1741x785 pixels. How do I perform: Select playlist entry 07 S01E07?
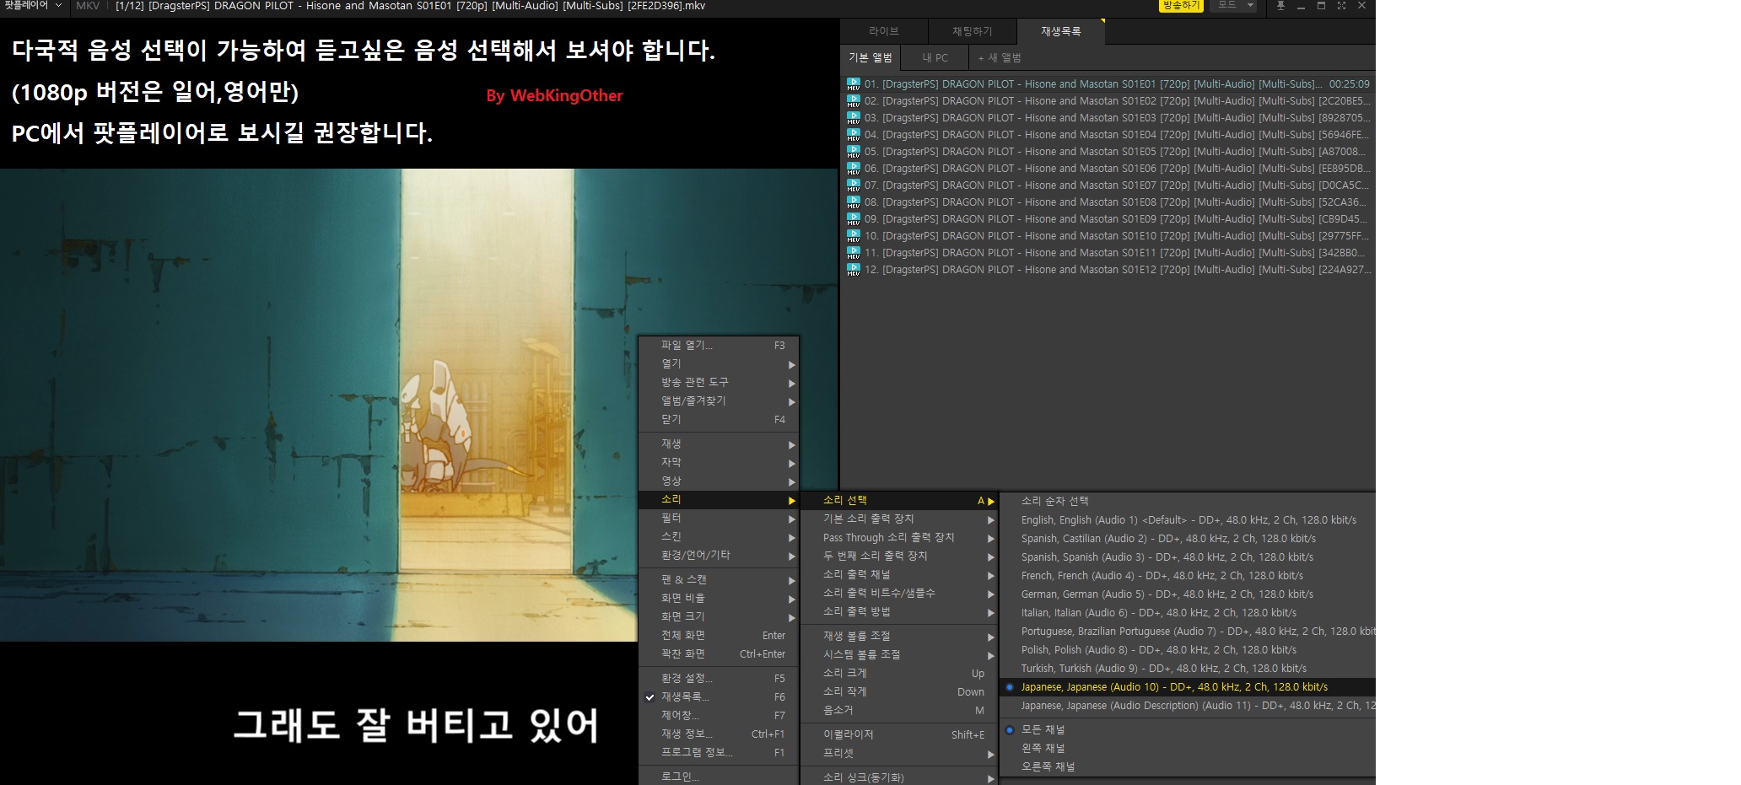pyautogui.click(x=1108, y=185)
